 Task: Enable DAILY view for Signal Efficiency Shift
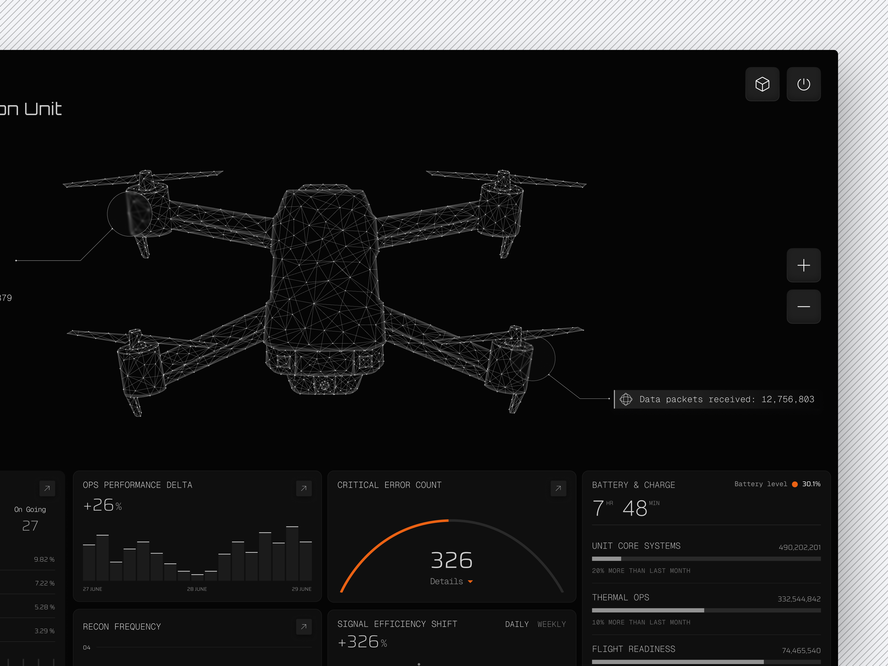[517, 624]
